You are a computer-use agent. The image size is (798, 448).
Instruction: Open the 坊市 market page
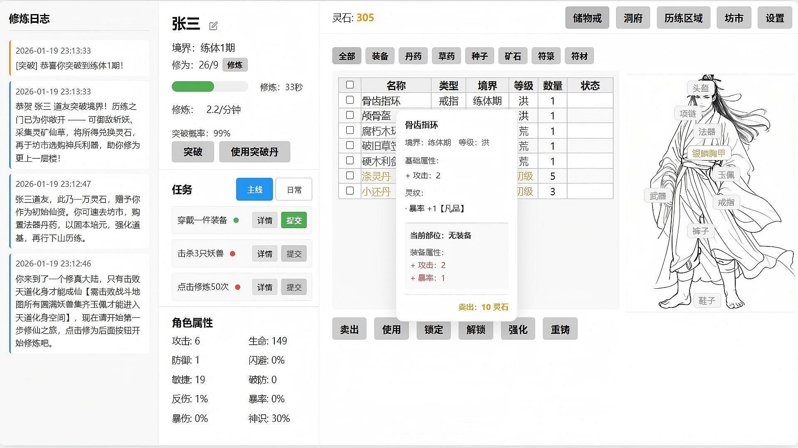tap(734, 18)
